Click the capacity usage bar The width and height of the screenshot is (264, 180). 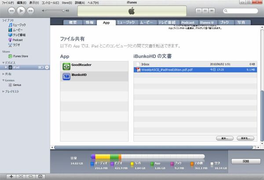pyautogui.click(x=148, y=157)
